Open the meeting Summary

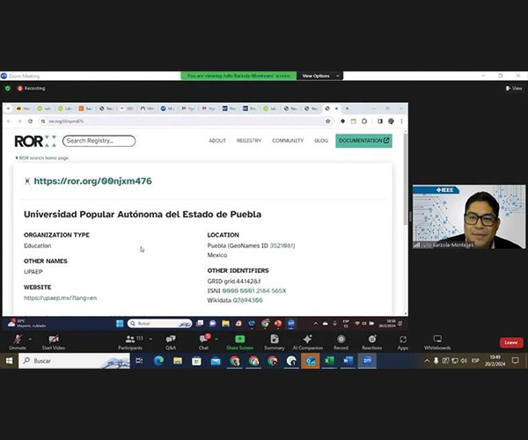[x=274, y=342]
